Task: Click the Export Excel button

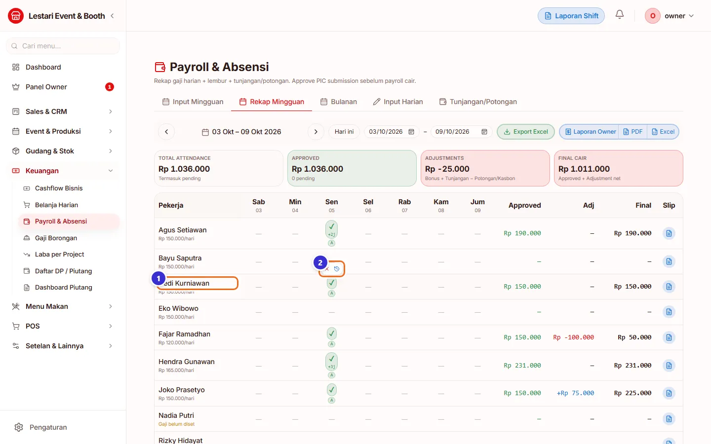Action: [x=526, y=132]
